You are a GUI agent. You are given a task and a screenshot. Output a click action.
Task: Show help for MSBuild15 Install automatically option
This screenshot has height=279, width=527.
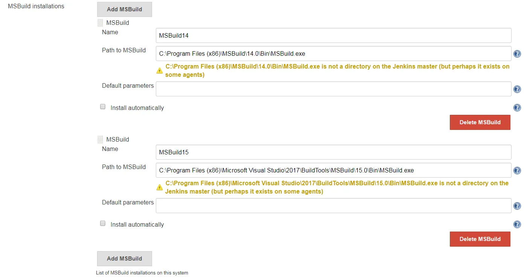pos(517,224)
